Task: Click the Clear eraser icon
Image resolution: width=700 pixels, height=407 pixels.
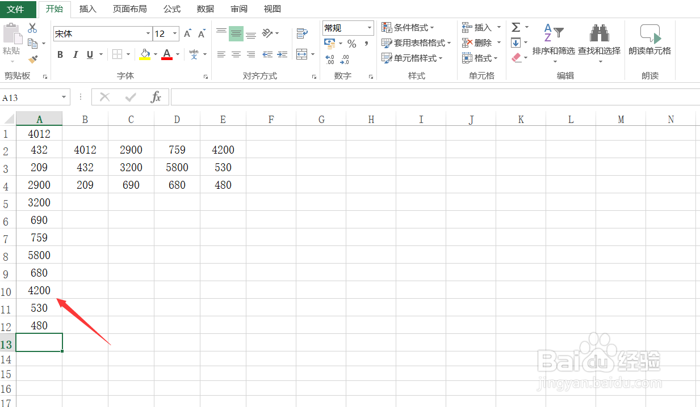Action: (x=515, y=58)
